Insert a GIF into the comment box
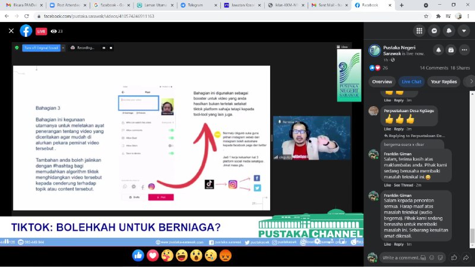 pos(423,258)
